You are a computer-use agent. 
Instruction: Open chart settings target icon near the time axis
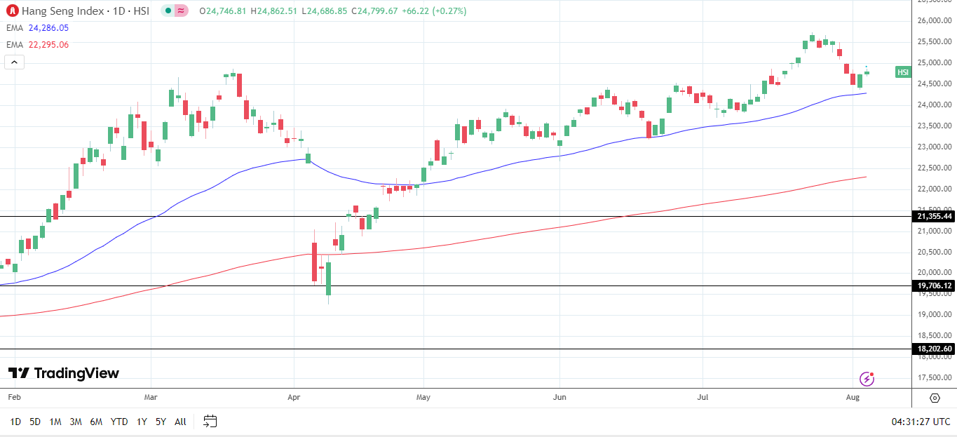[x=935, y=398]
